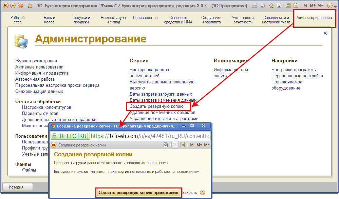
Task: Click the M+ button in main window toolbar
Action: click(x=313, y=6)
